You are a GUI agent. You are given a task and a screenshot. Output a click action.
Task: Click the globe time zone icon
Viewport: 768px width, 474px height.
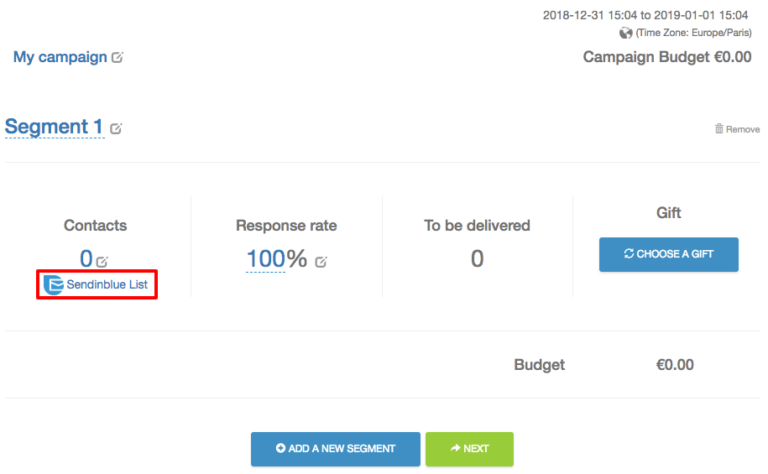[x=625, y=33]
